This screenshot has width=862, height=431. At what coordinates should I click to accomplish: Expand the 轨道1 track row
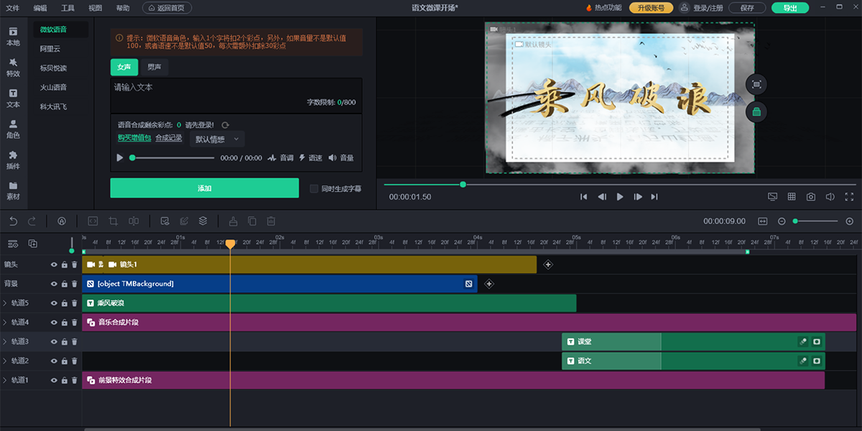pyautogui.click(x=5, y=380)
